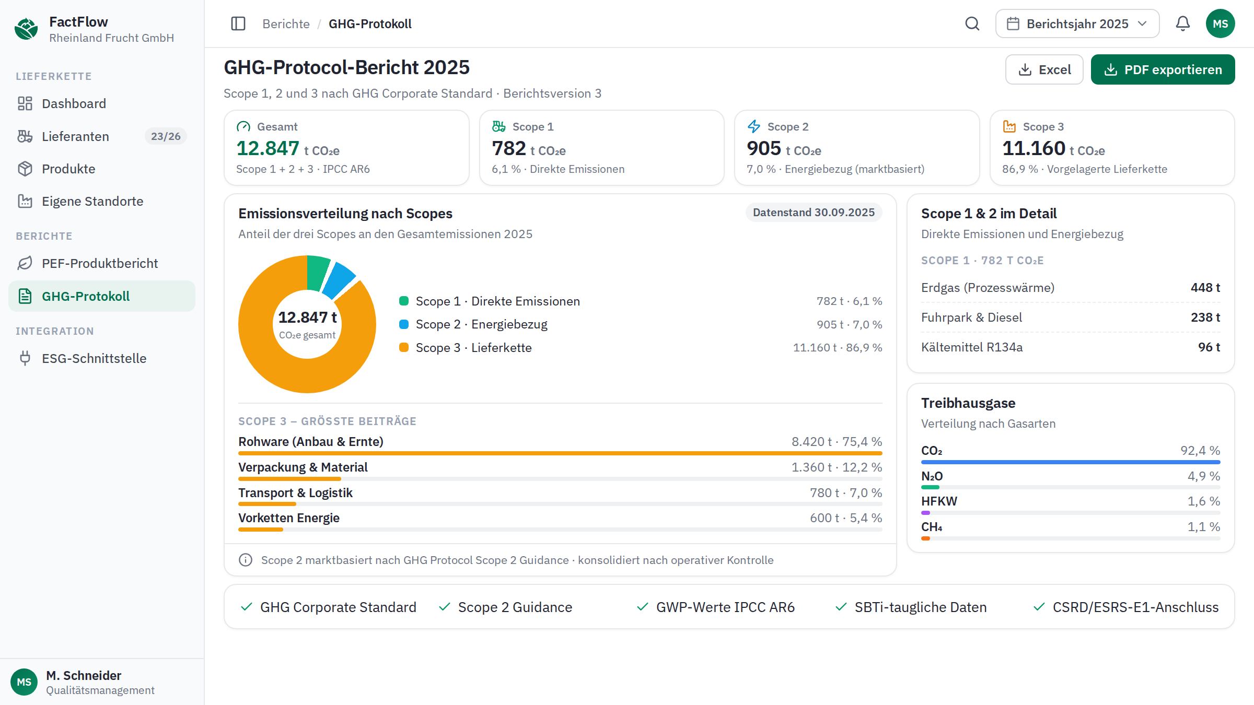Click SBTi-taugliche Daten checkmark item
Viewport: 1254px width, 705px height.
click(x=911, y=607)
